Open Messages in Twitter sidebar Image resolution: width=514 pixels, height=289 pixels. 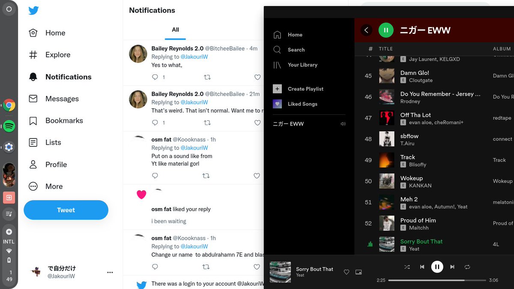click(54, 99)
